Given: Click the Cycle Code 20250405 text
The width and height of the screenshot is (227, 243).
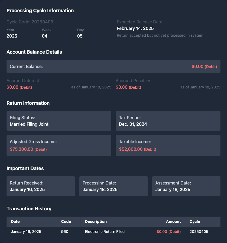Looking at the screenshot, I should [x=30, y=22].
